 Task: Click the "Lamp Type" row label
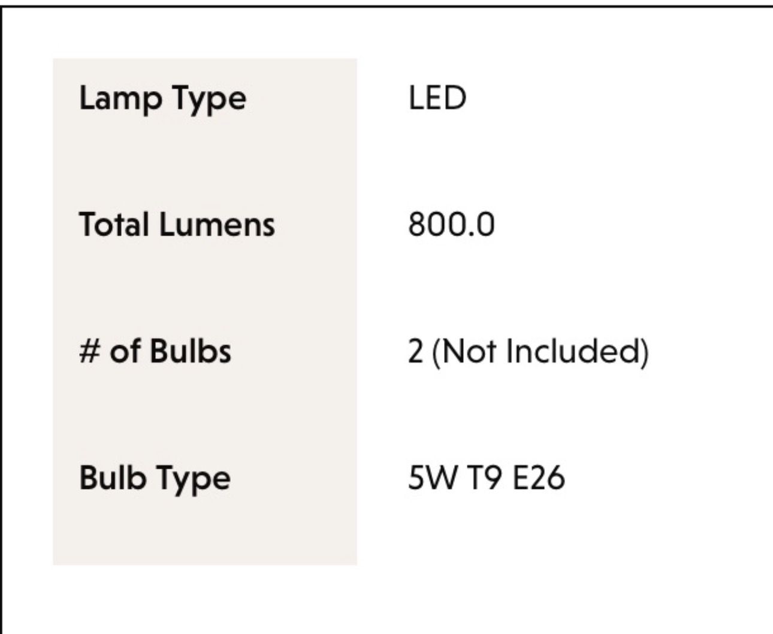[162, 98]
